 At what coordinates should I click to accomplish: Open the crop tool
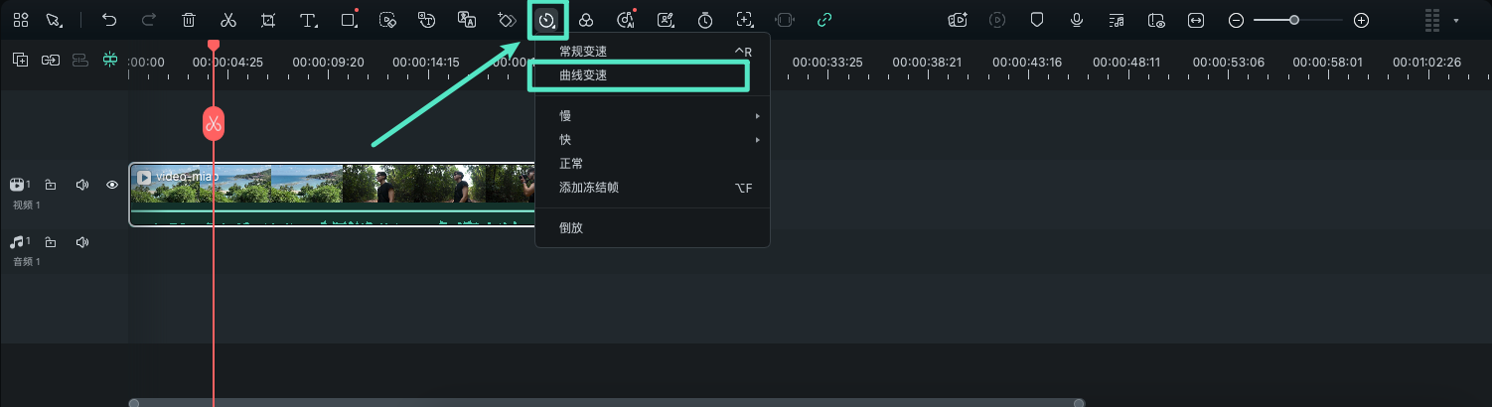pos(268,20)
